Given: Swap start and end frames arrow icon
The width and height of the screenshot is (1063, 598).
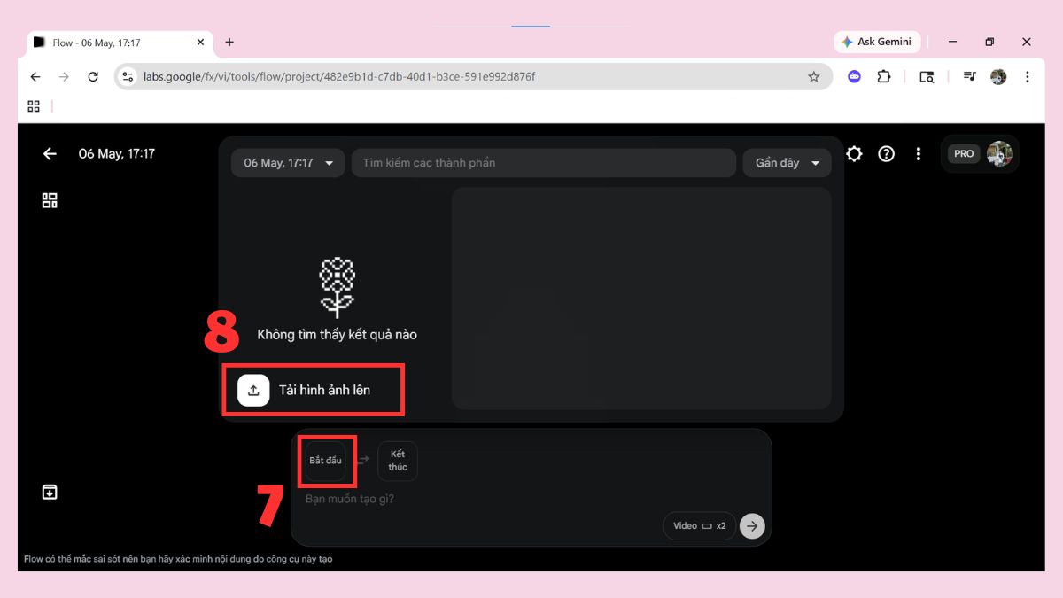Looking at the screenshot, I should (x=362, y=461).
